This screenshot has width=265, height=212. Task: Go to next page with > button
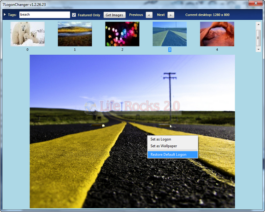[x=171, y=15]
